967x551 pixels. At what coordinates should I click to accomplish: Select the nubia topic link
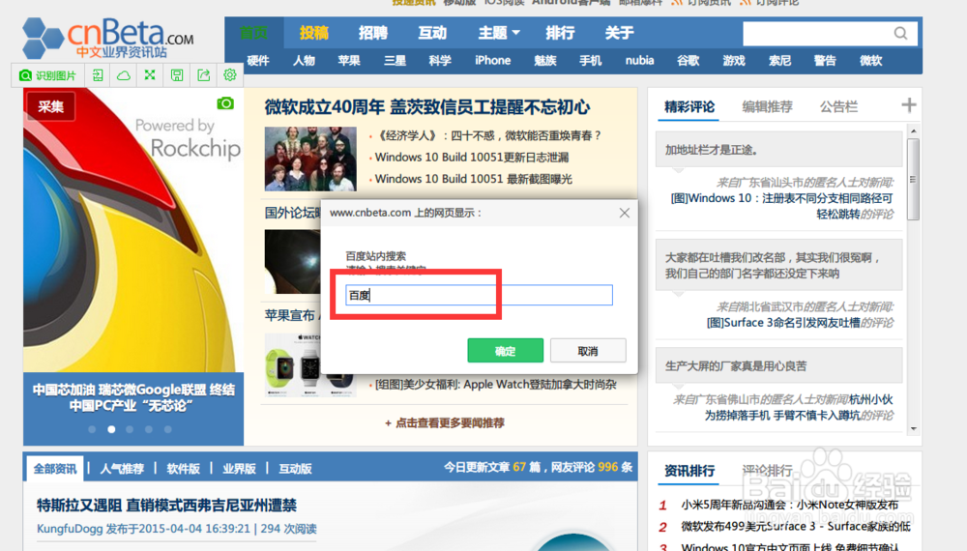coord(639,60)
